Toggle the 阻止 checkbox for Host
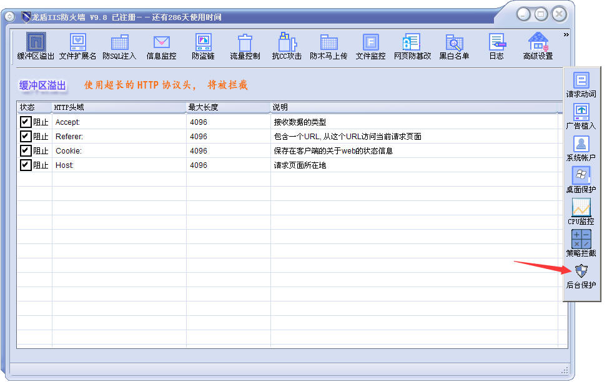This screenshot has width=607, height=382. click(x=26, y=165)
